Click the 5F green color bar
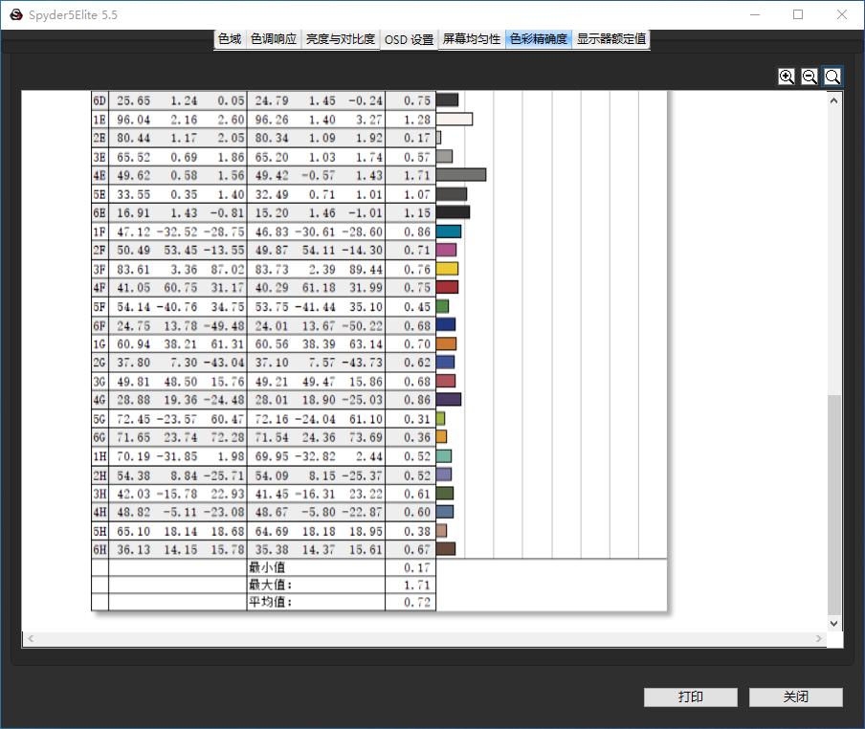This screenshot has width=865, height=729. click(x=442, y=306)
